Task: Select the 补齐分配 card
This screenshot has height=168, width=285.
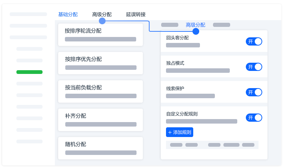Action: point(100,120)
